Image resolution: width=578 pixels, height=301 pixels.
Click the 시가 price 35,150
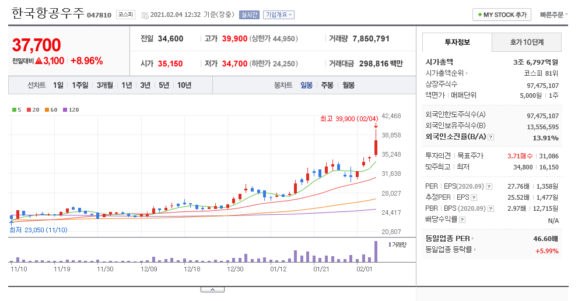[x=170, y=63]
